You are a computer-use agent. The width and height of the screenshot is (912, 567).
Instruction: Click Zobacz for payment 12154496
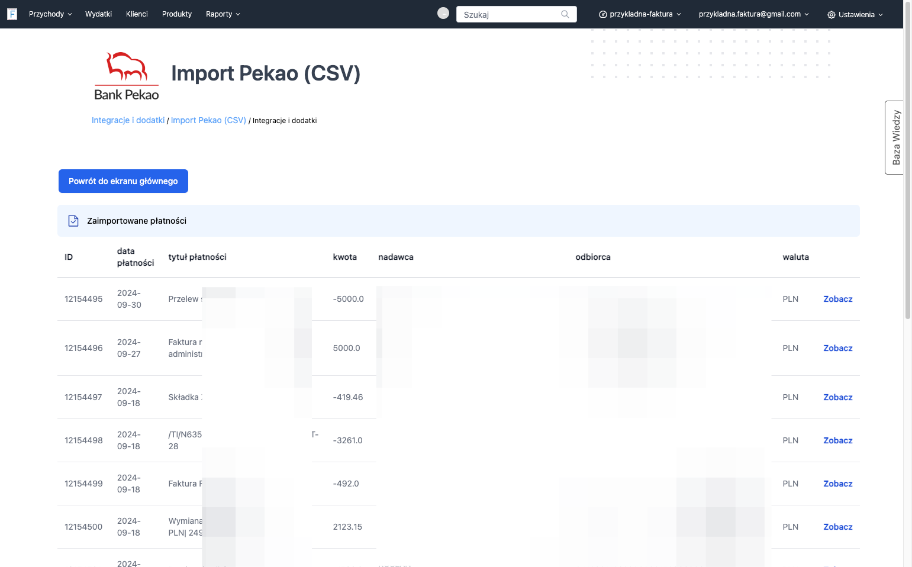point(838,348)
